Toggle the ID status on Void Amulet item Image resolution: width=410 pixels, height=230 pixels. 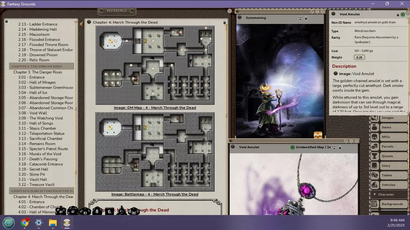pyautogui.click(x=403, y=14)
